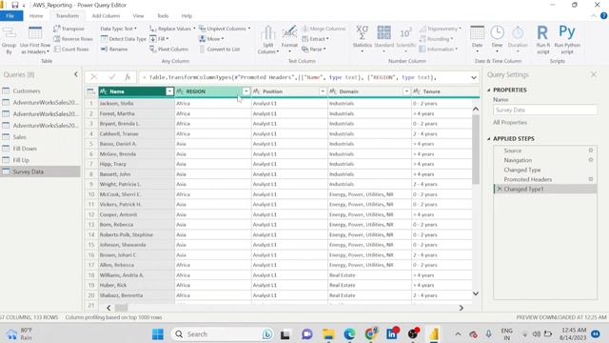Open Replace Values dropdown
The image size is (609, 343).
pos(172,29)
